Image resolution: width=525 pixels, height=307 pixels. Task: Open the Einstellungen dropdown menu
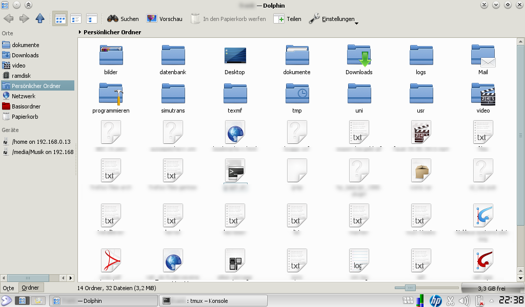tap(333, 19)
